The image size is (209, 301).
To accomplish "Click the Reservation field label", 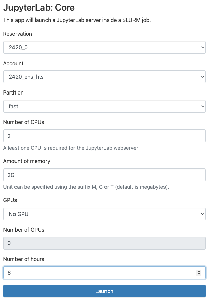I will point(18,34).
